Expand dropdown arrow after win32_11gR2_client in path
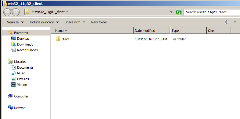Screen dimensions: 240x119 [67, 12]
